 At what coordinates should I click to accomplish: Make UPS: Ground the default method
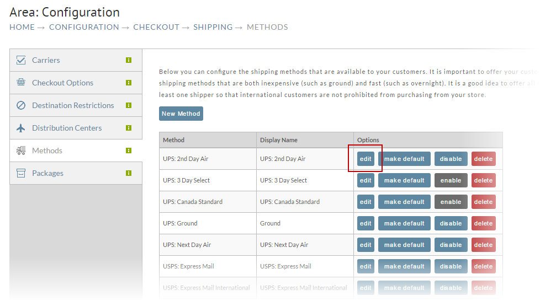tap(404, 223)
